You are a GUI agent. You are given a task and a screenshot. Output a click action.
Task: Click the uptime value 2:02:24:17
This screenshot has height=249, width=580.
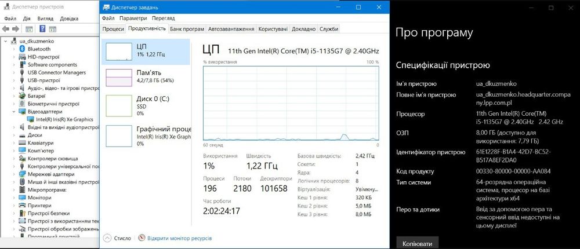tap(222, 212)
